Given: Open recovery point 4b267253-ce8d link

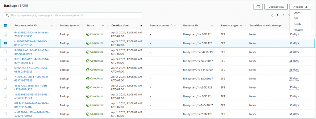Looking at the screenshot, I should coord(31,87).
